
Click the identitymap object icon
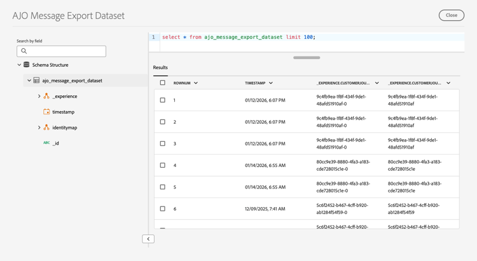click(46, 128)
